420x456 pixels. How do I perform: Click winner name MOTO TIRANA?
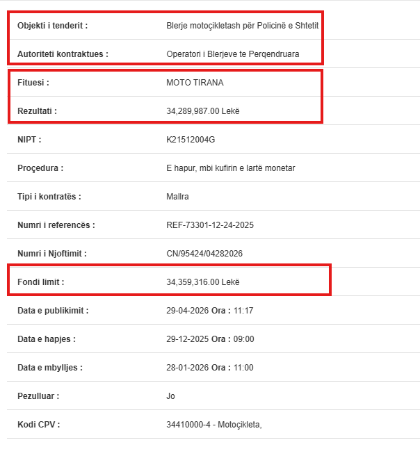pyautogui.click(x=195, y=82)
